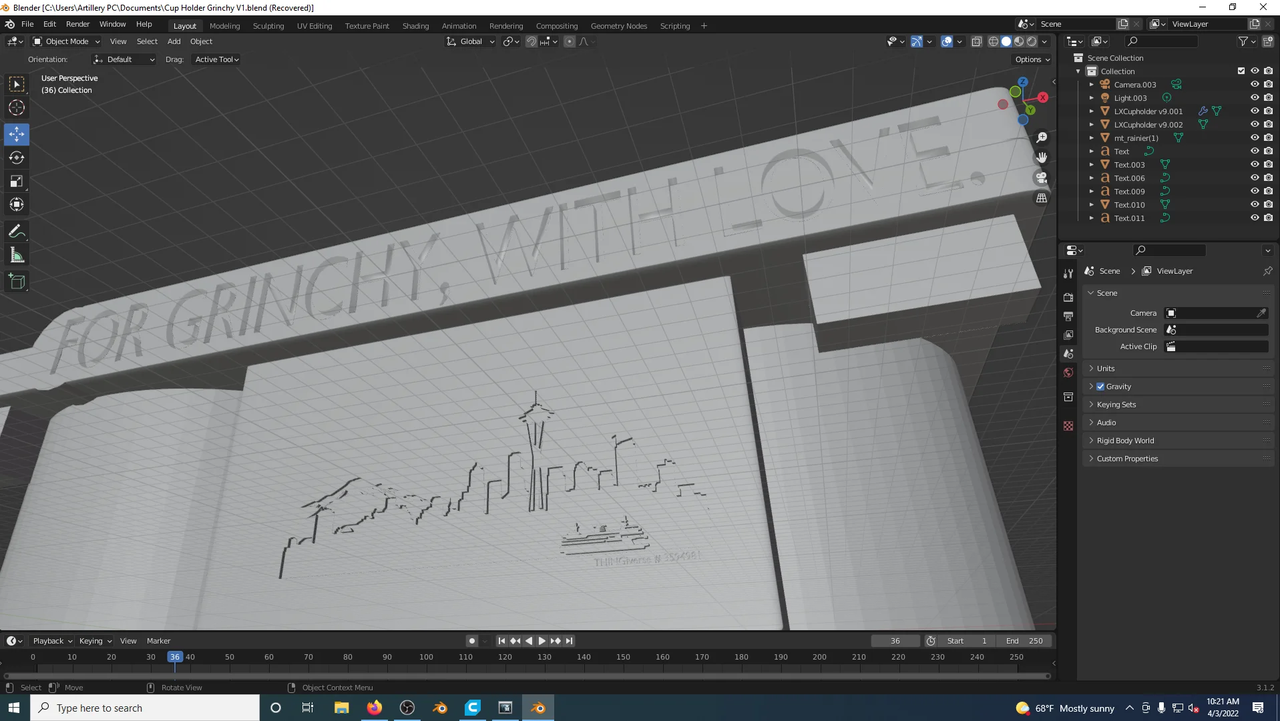Play the animation forward

[542, 641]
